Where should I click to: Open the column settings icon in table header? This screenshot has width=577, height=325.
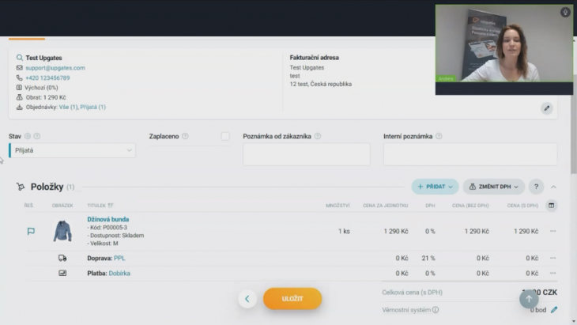(551, 206)
